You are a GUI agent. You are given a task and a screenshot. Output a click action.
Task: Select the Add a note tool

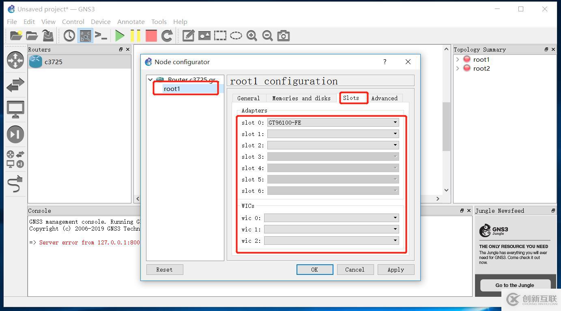click(x=188, y=36)
